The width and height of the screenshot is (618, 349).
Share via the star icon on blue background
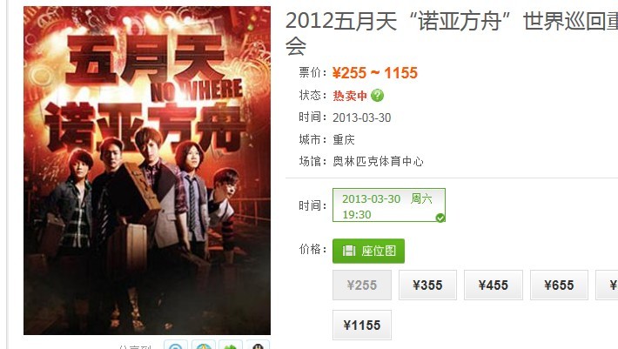click(204, 345)
